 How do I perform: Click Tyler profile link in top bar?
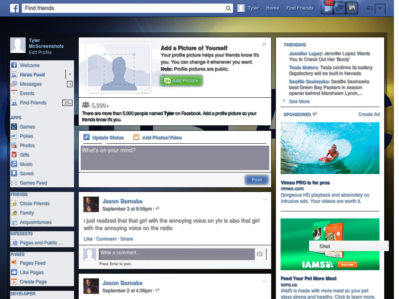(253, 8)
